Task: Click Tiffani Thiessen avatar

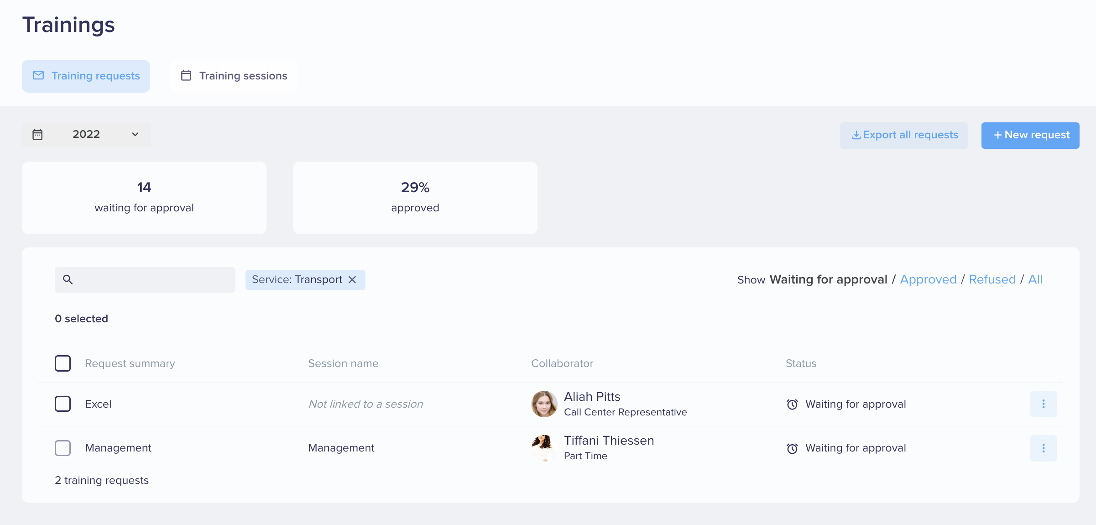Action: [544, 448]
